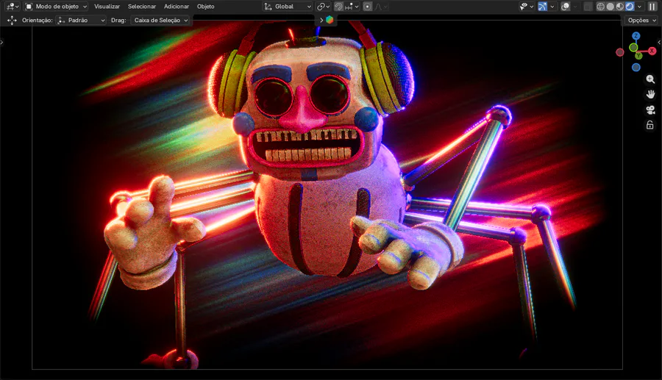Toggle proportional editing
The width and height of the screenshot is (662, 380).
coord(368,7)
